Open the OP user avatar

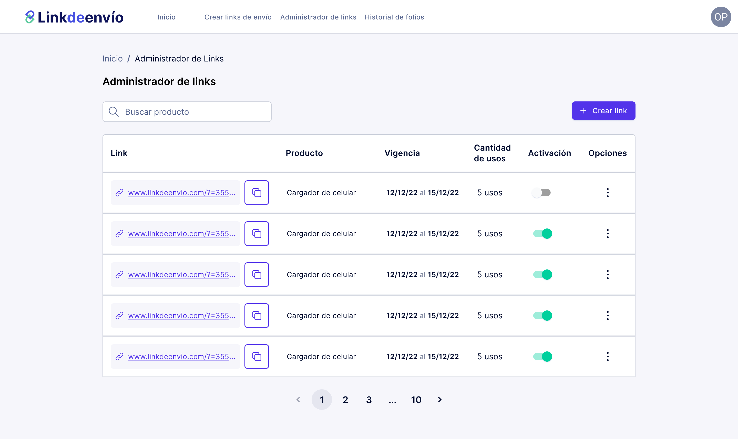point(721,17)
